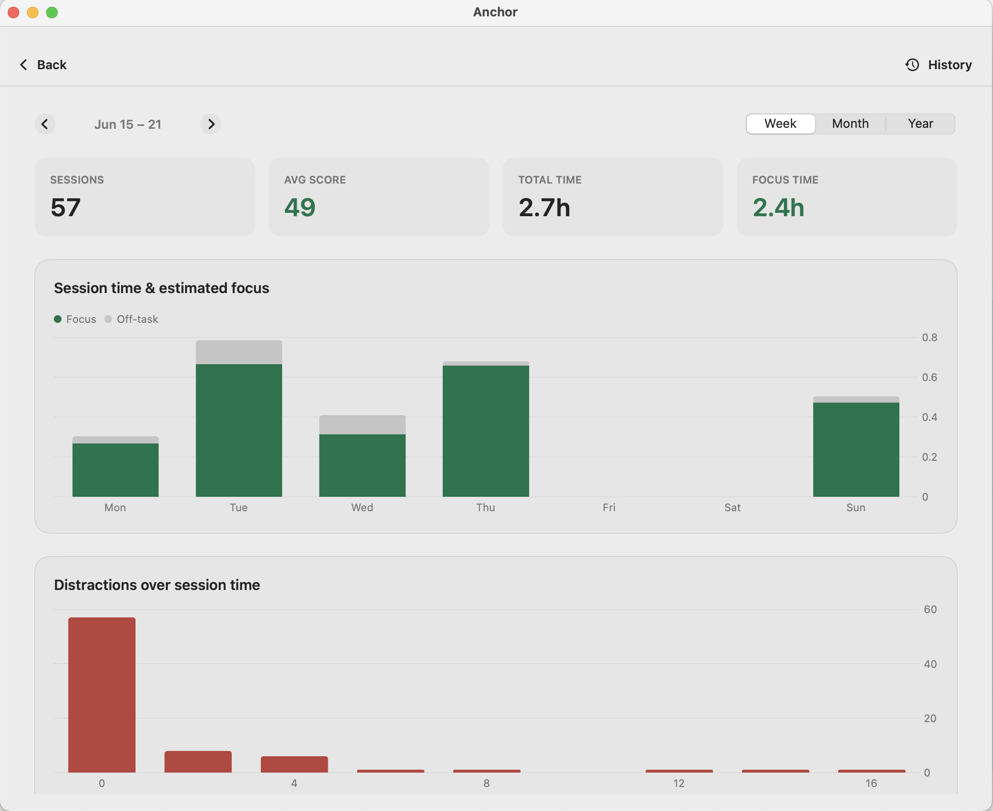Click the Session time & estimated focus heading
The width and height of the screenshot is (993, 811).
point(161,288)
